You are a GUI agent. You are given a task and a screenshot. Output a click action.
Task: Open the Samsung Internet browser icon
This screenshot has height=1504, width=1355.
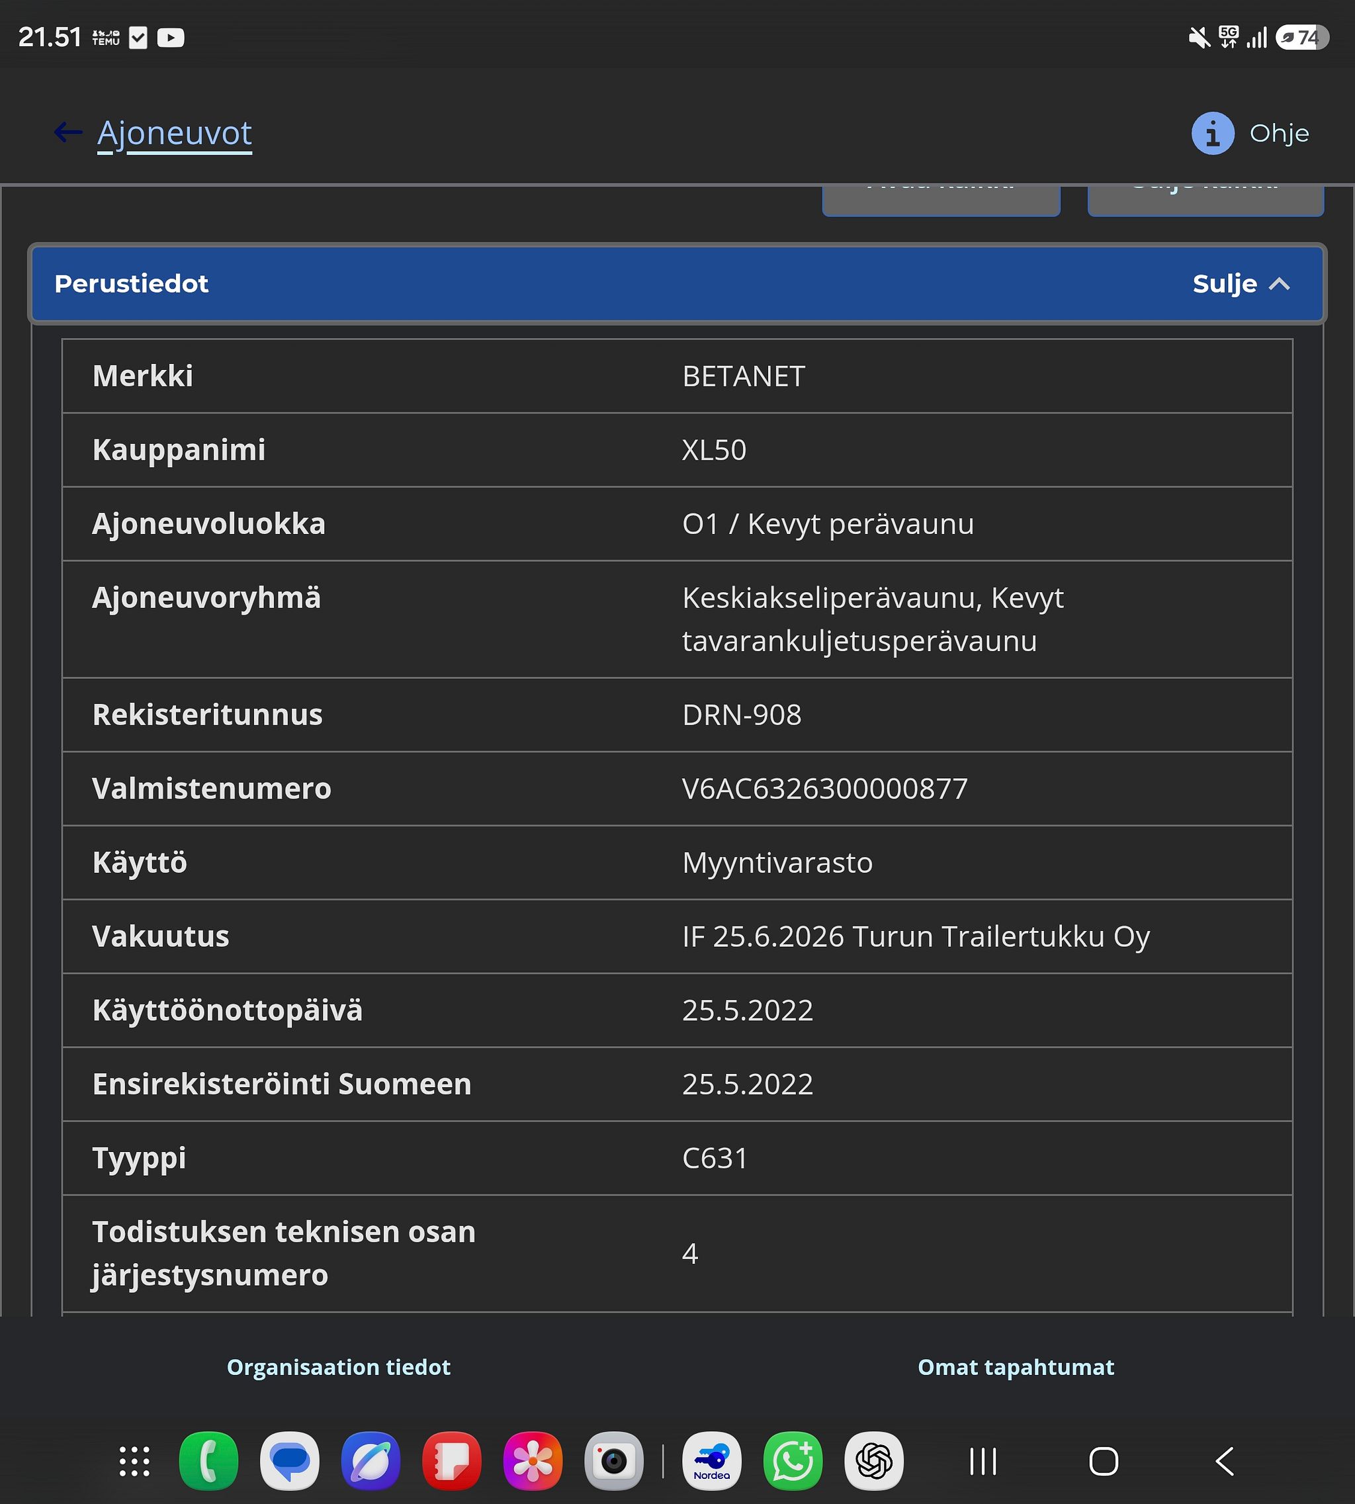(371, 1461)
